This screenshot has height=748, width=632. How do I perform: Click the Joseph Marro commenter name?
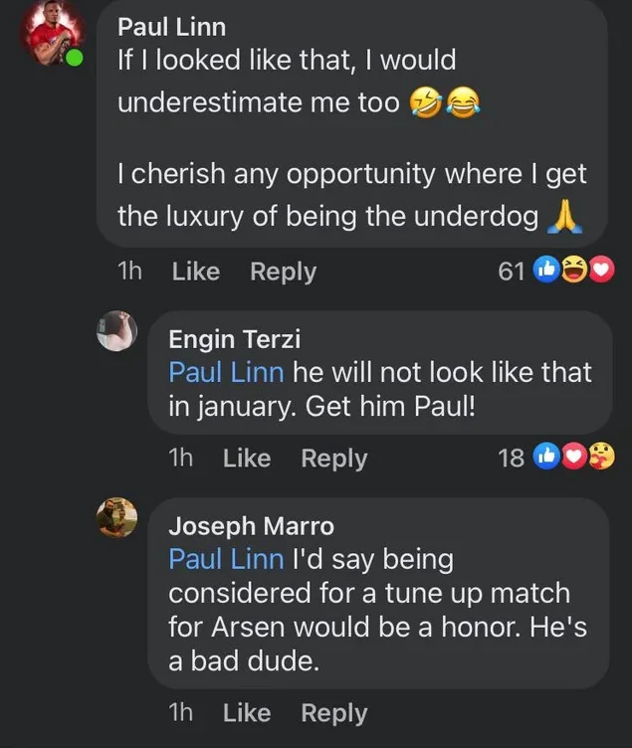(251, 526)
